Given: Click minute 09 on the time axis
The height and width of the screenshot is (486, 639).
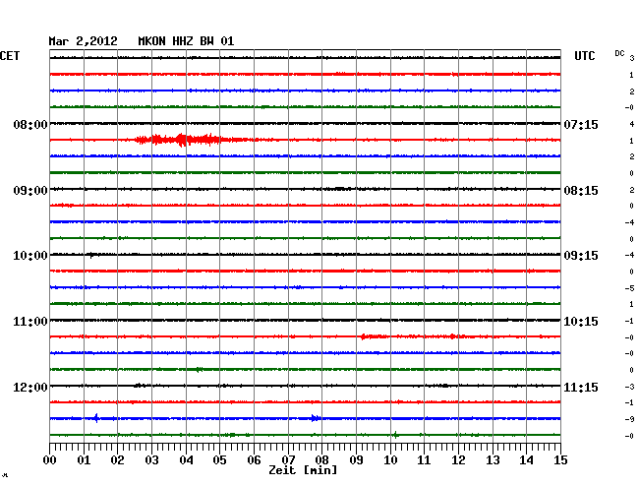Looking at the screenshot, I should point(356,459).
